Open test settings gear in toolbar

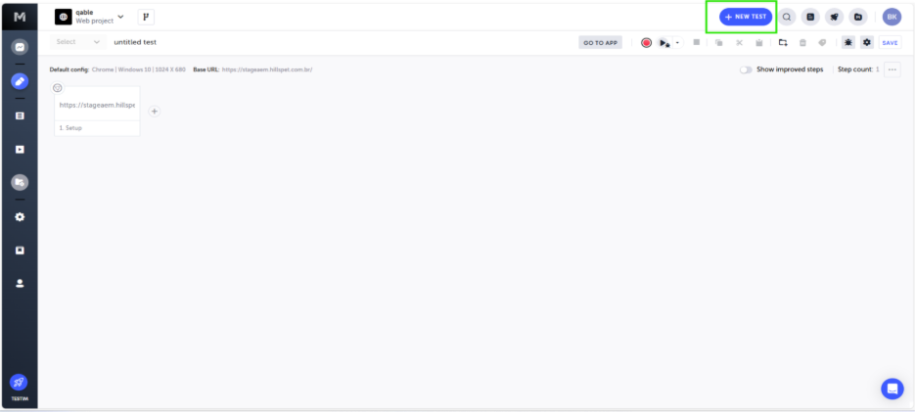867,43
